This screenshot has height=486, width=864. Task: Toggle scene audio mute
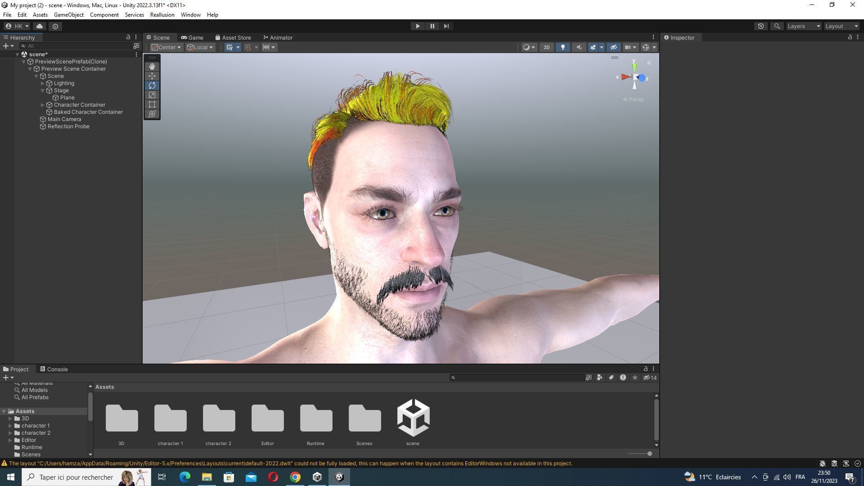(579, 47)
